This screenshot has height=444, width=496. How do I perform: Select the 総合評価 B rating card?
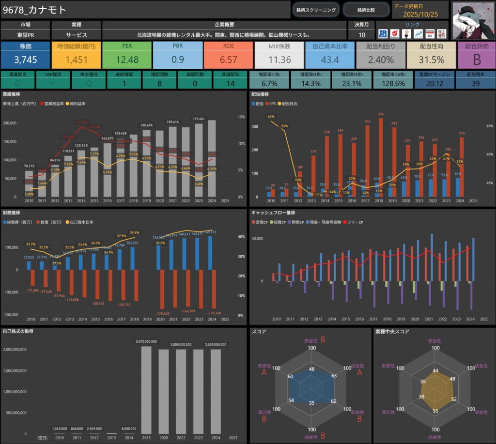(477, 54)
